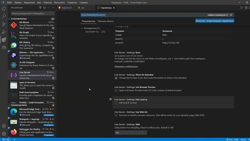Screen dimensions: 250x141
Task: Click errors and warnings status bar indicator
Action: 6,139
